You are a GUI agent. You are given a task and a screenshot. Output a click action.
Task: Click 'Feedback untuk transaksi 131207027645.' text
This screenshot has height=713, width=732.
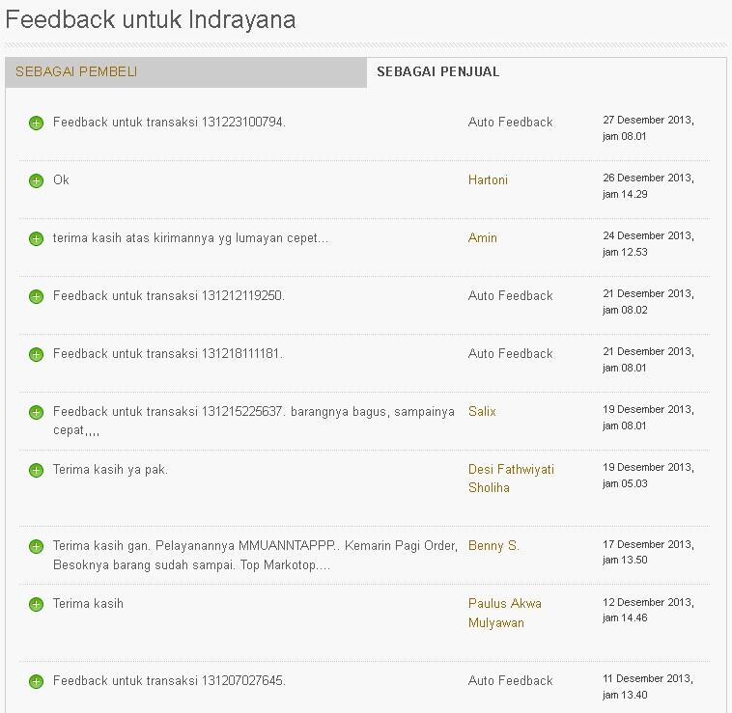pos(169,681)
